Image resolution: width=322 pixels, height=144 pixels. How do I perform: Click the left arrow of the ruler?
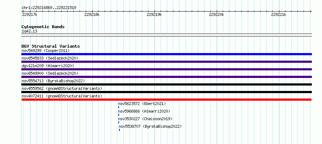click(x=22, y=11)
